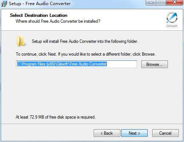Click the Gilisoft logo icon
The image size is (184, 142).
172,18
